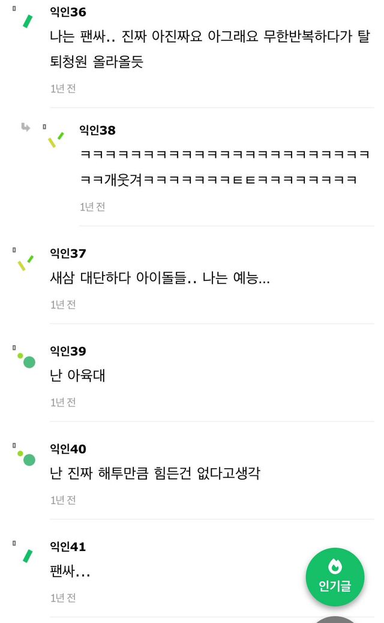Open the 인기글 popular posts button
384x623 pixels.
tap(335, 577)
